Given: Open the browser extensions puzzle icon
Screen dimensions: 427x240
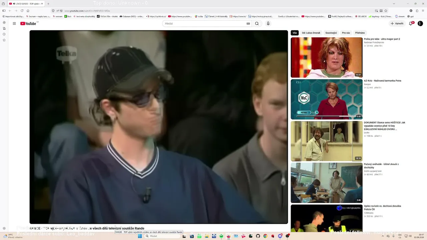Looking at the screenshot, I should click(x=417, y=11).
